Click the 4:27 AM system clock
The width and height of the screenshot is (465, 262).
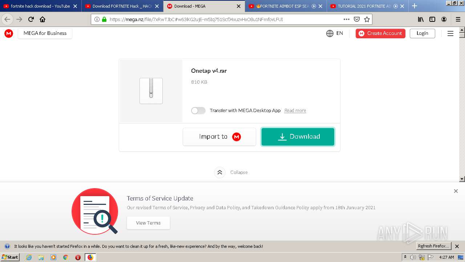(446, 257)
